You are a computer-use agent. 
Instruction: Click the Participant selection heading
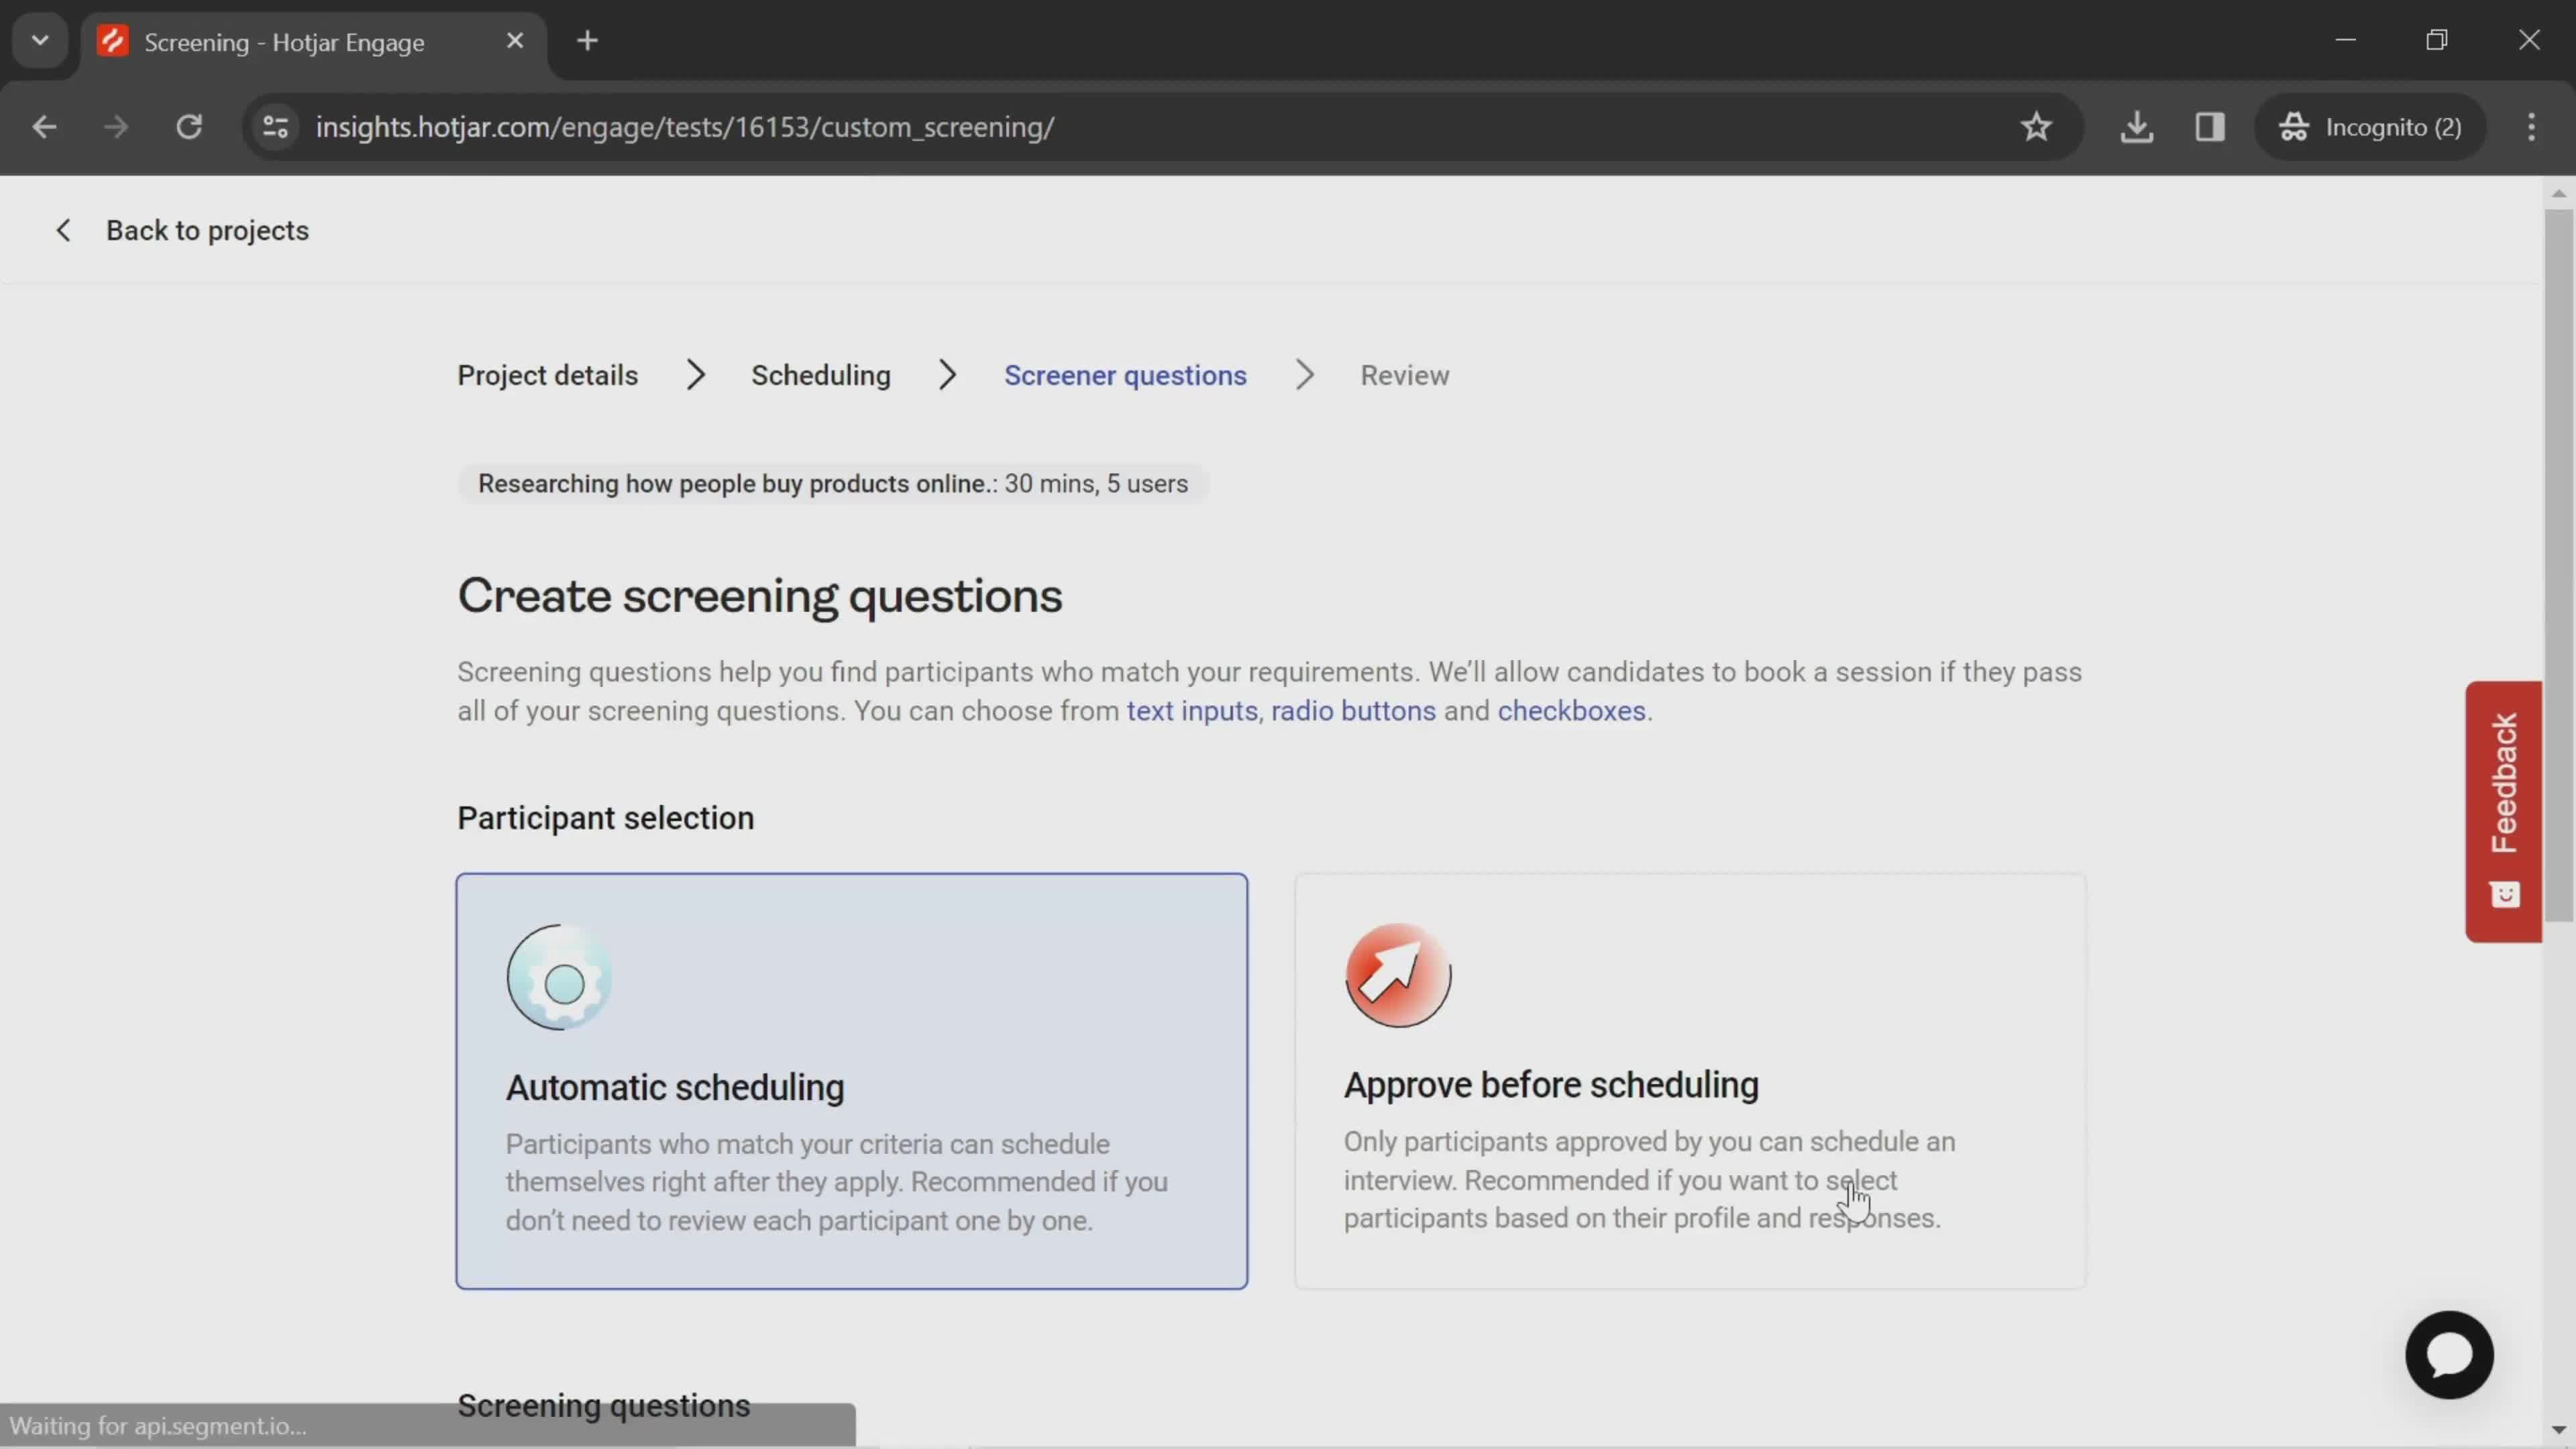(x=606, y=819)
